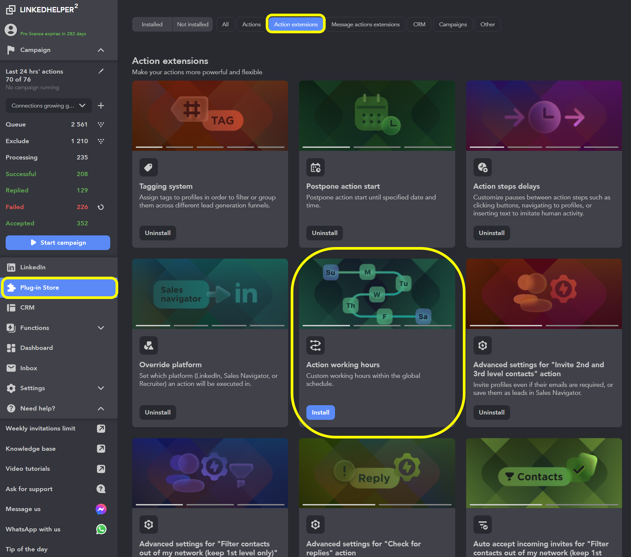The width and height of the screenshot is (631, 557).
Task: Uninstall the Postpone action start plugin
Action: click(325, 233)
